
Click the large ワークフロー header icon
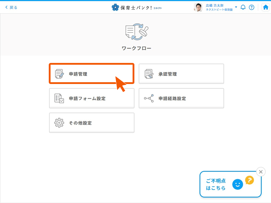[137, 32]
